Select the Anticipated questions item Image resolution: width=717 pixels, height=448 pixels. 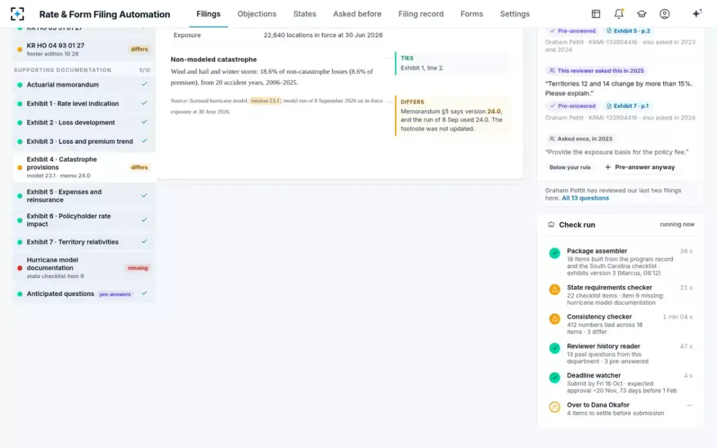(84, 294)
